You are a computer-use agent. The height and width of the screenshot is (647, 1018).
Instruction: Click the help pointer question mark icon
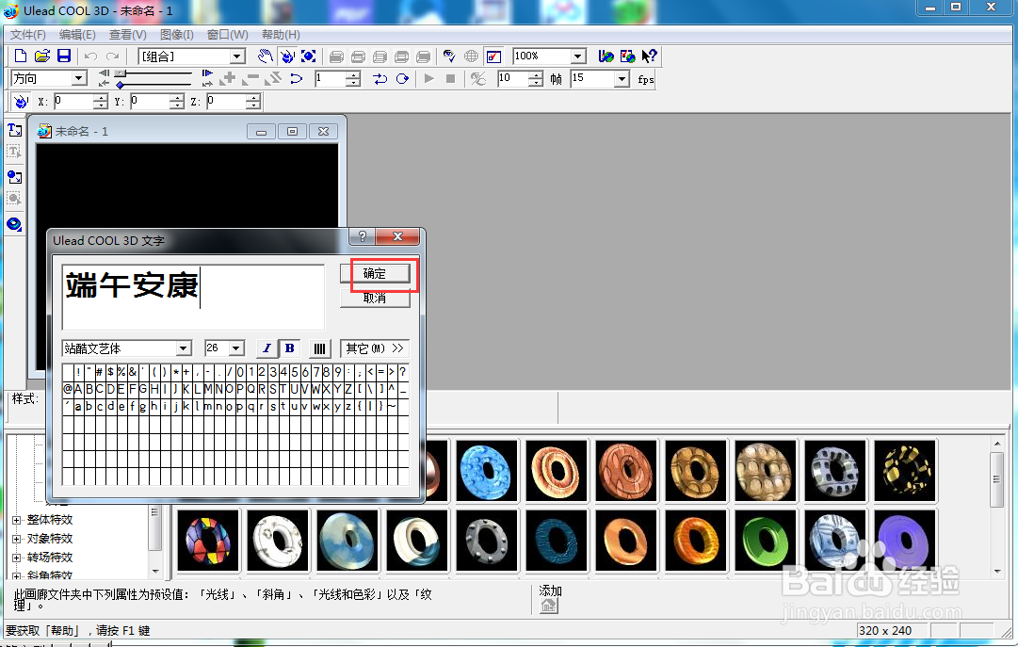(649, 57)
